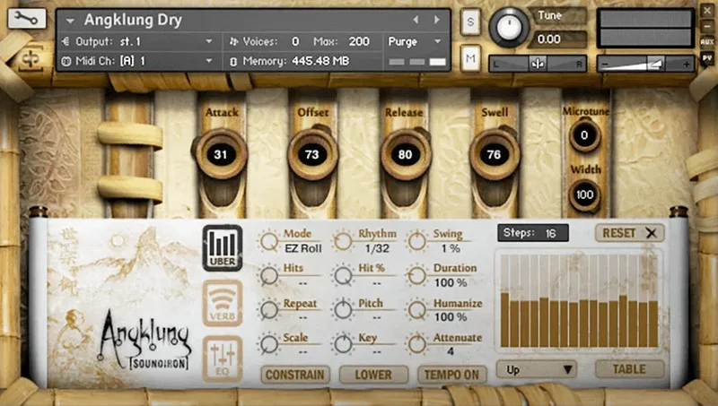Toggle the AUX sends button
The height and width of the screenshot is (406, 718).
tap(707, 42)
